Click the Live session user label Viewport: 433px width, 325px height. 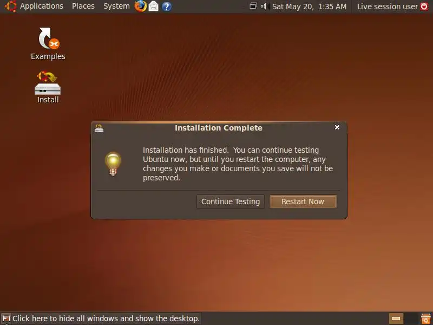click(387, 6)
